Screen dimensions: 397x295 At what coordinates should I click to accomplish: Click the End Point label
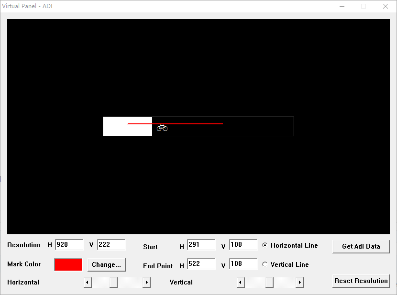pos(158,266)
